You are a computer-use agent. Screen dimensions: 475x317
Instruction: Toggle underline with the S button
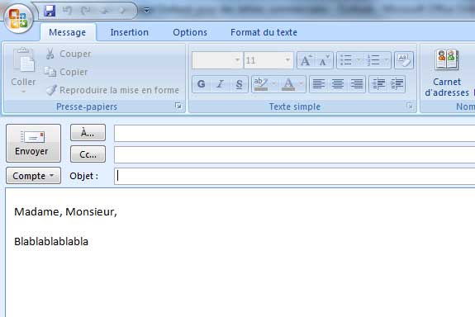pyautogui.click(x=239, y=84)
